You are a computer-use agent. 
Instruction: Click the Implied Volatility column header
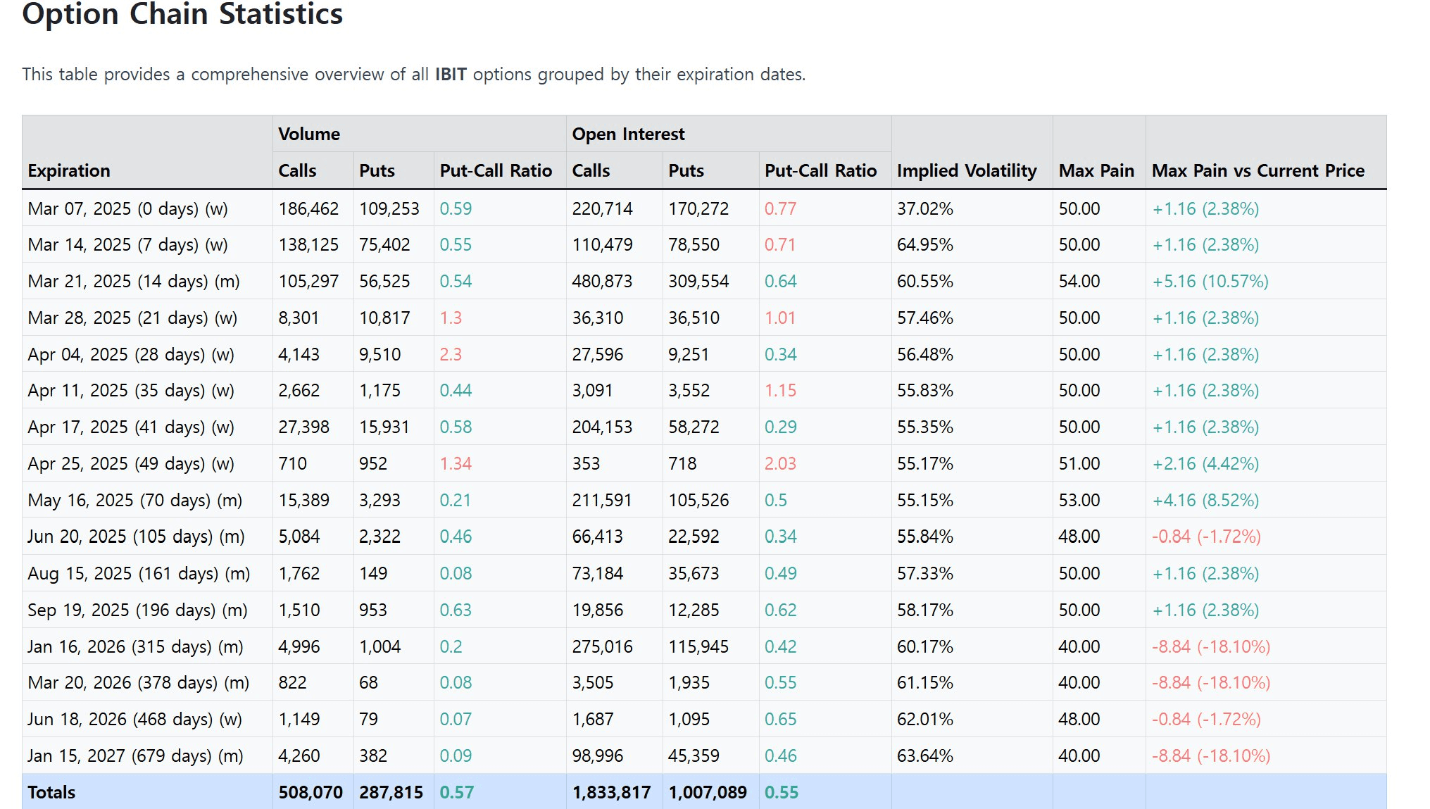[x=967, y=170]
